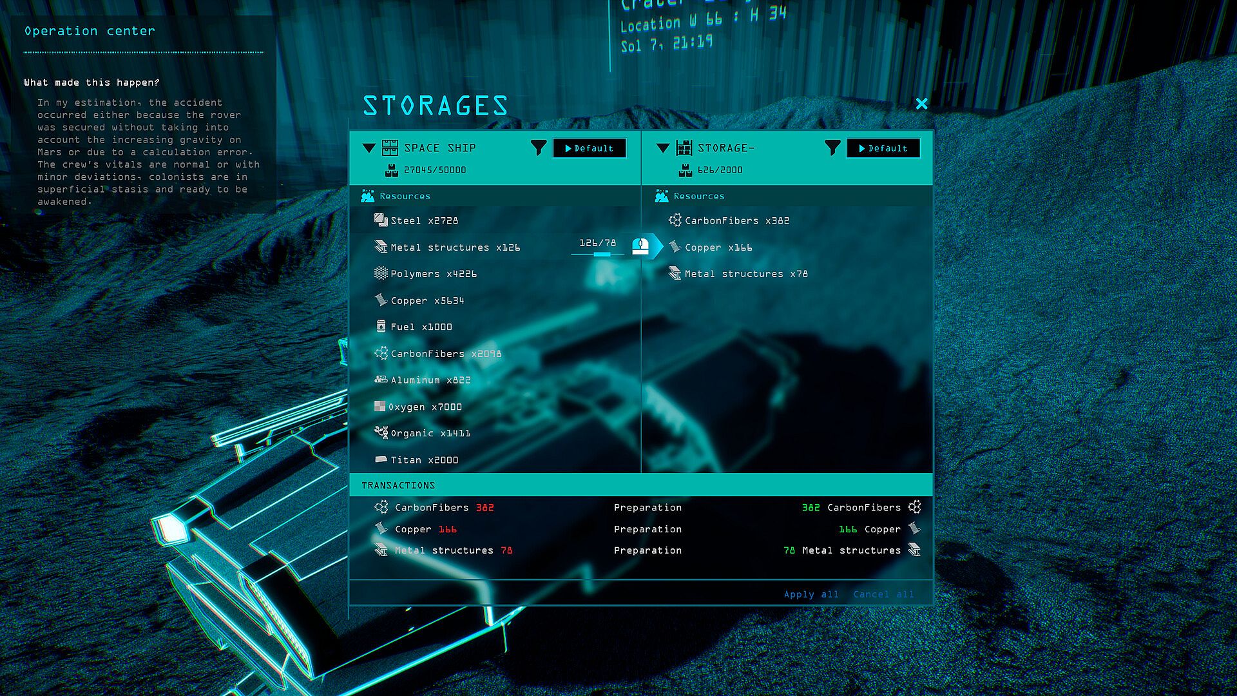Collapse the Storage panel triangle

(x=662, y=148)
